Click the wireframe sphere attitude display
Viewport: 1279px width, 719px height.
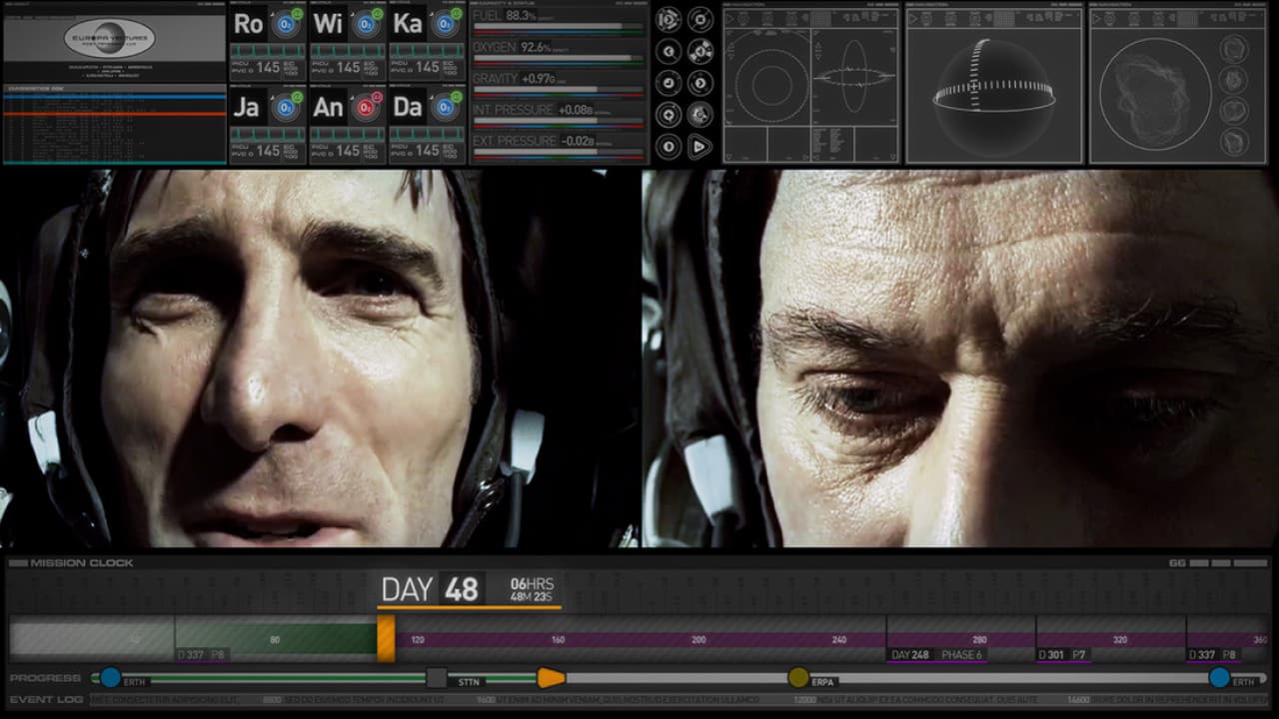coord(994,97)
